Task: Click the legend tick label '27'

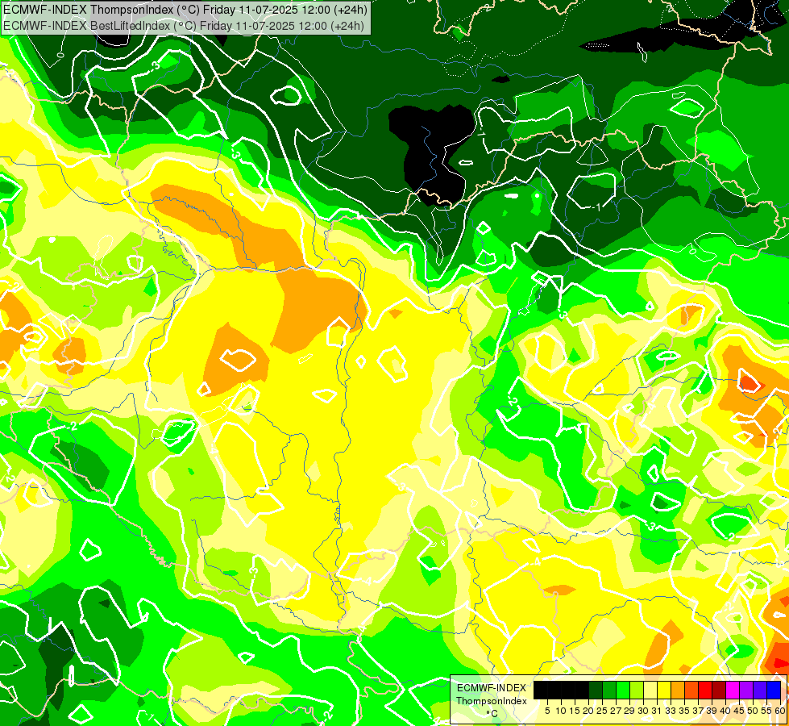Action: (616, 711)
